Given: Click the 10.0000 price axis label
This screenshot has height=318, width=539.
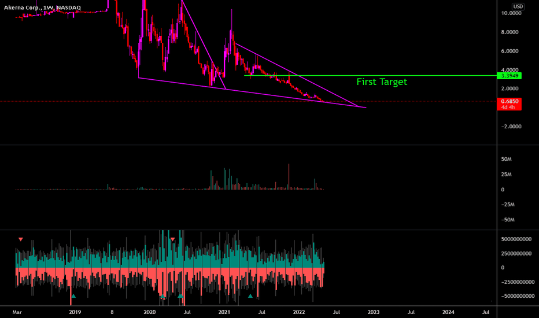Looking at the screenshot, I should coord(511,13).
